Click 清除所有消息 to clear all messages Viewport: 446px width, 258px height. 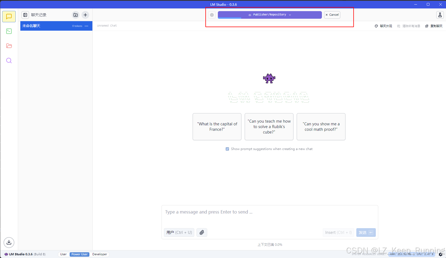click(x=409, y=26)
